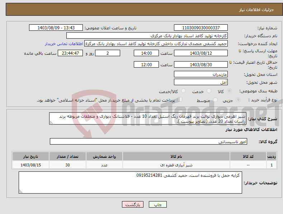The image size is (283, 214).
Task: Open اطلاعات تماس خریدار contact link
Action: coord(64,44)
